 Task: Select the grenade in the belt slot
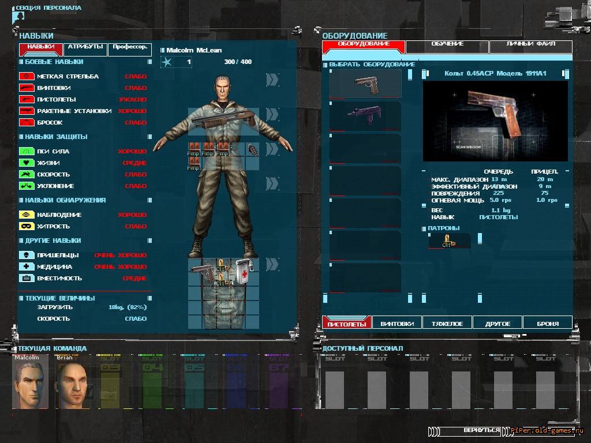click(x=253, y=149)
